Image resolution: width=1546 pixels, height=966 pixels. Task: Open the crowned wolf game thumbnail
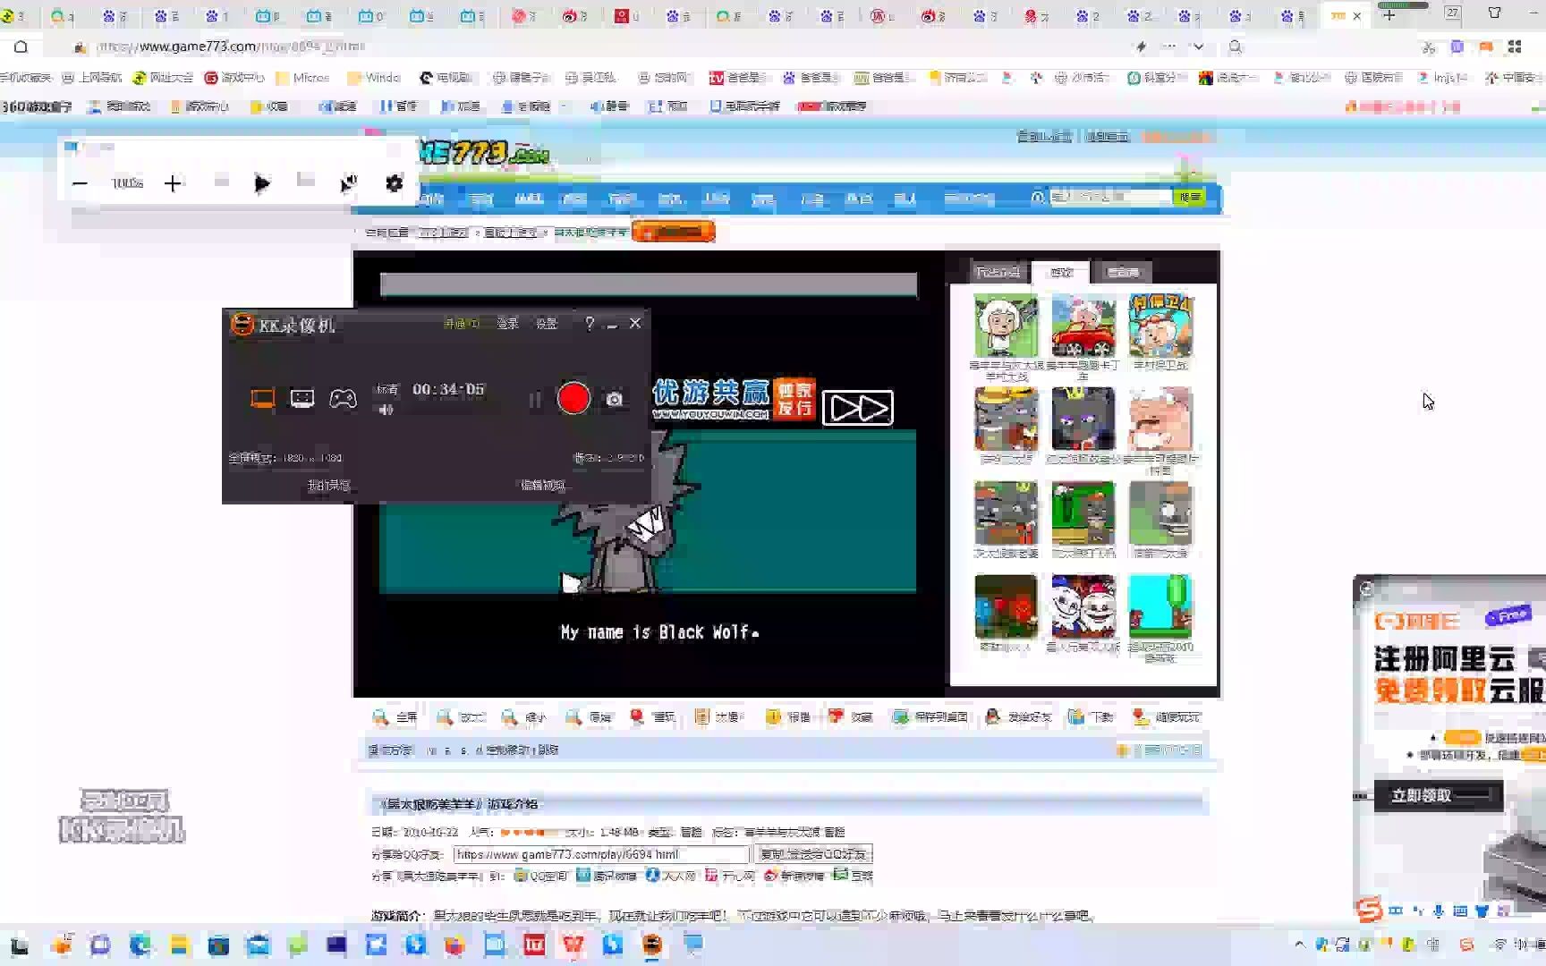[x=1083, y=419]
